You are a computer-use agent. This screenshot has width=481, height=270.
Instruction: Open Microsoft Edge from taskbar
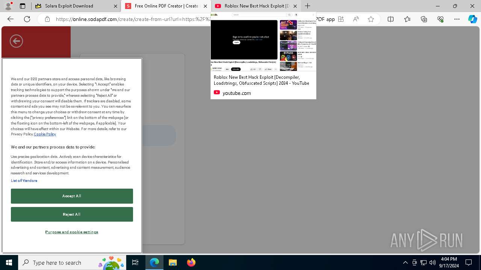pyautogui.click(x=154, y=262)
